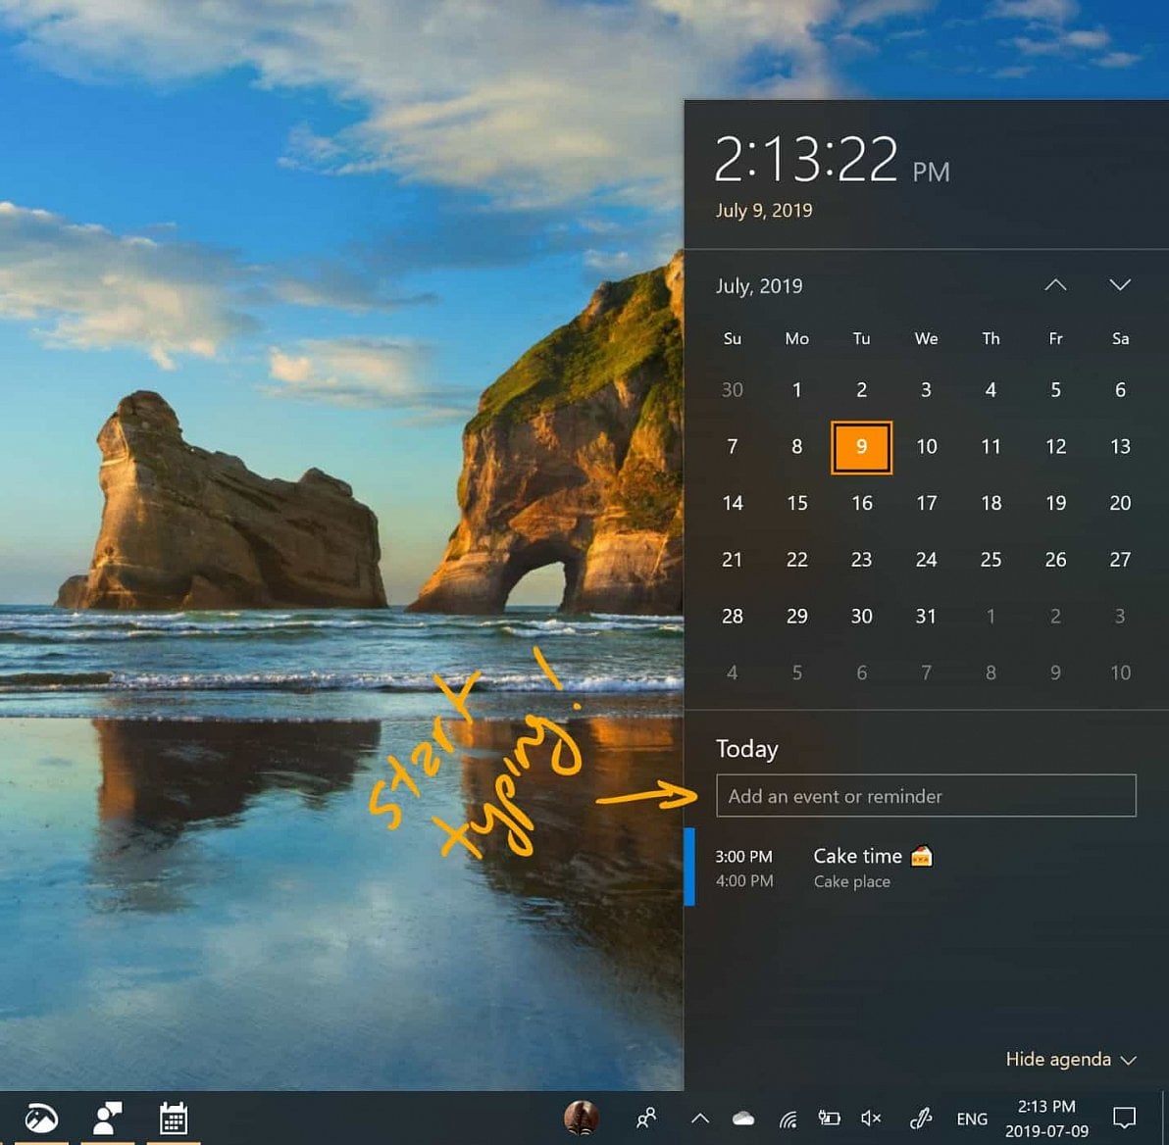Open the ENG language switcher
Screen dimensions: 1169x1145
click(x=972, y=1118)
